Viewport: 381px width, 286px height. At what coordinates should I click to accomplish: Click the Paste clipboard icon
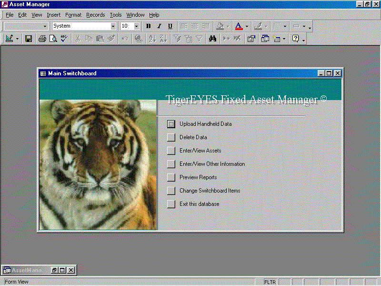(x=100, y=39)
